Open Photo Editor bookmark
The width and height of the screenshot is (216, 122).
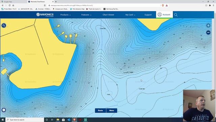pos(9,9)
